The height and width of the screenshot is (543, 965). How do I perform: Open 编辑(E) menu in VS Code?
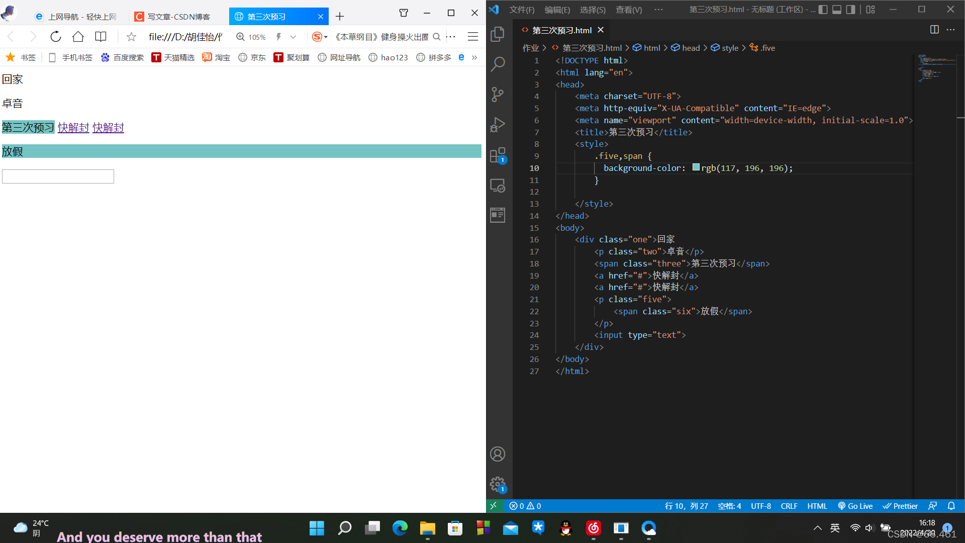pos(557,10)
